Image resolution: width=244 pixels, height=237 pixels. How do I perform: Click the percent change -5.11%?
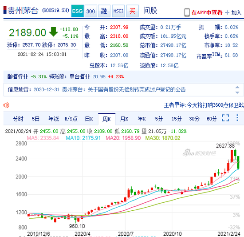(71, 36)
